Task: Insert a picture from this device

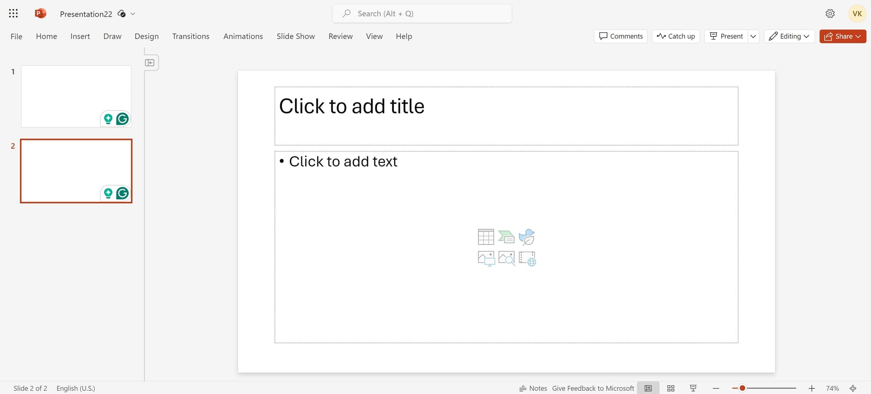Action: pyautogui.click(x=485, y=258)
